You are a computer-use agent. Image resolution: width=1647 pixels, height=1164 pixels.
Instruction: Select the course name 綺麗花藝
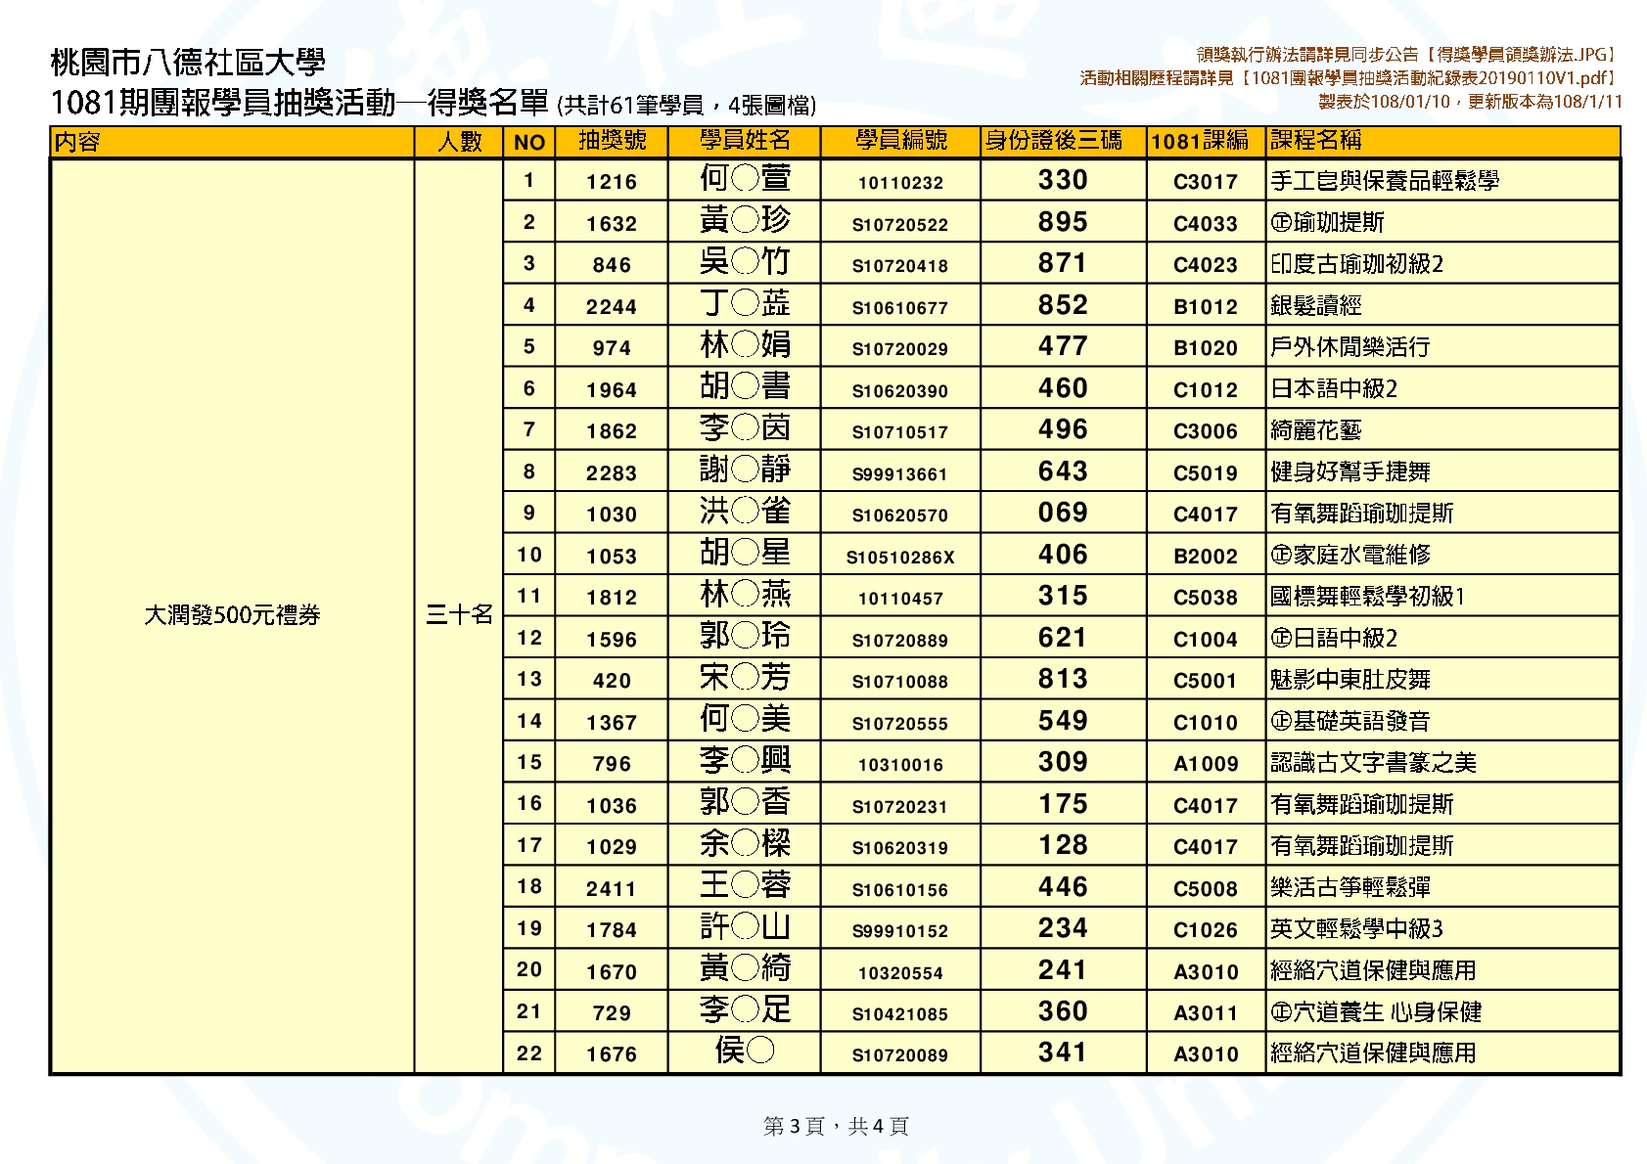(1315, 430)
